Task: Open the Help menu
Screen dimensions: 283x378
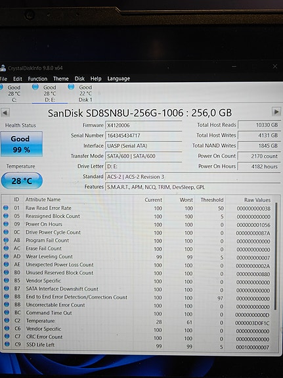Action: pyautogui.click(x=96, y=79)
